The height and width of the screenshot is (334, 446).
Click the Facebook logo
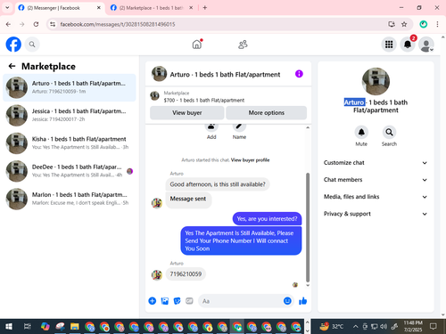click(x=13, y=45)
